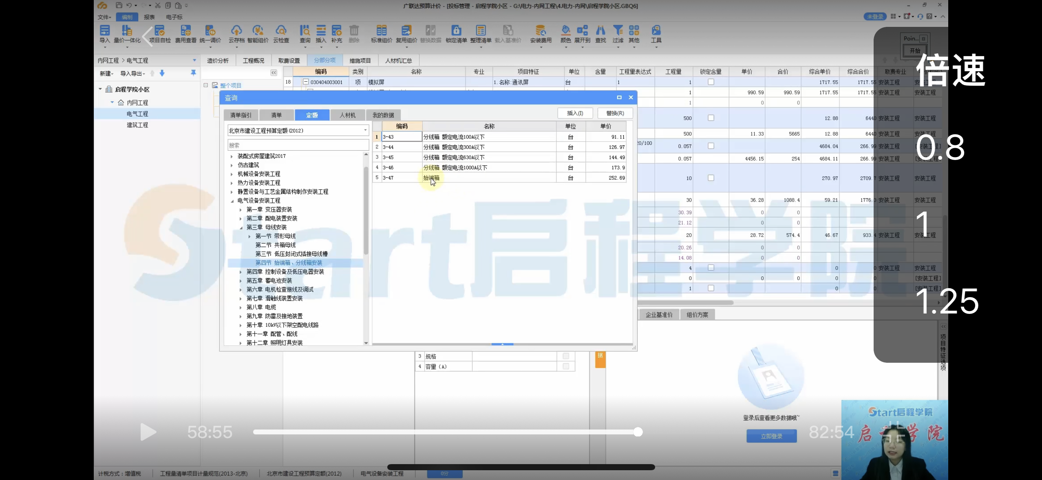This screenshot has height=480, width=1042.
Task: Select the 人材机 tab in query dialog
Action: coord(348,115)
